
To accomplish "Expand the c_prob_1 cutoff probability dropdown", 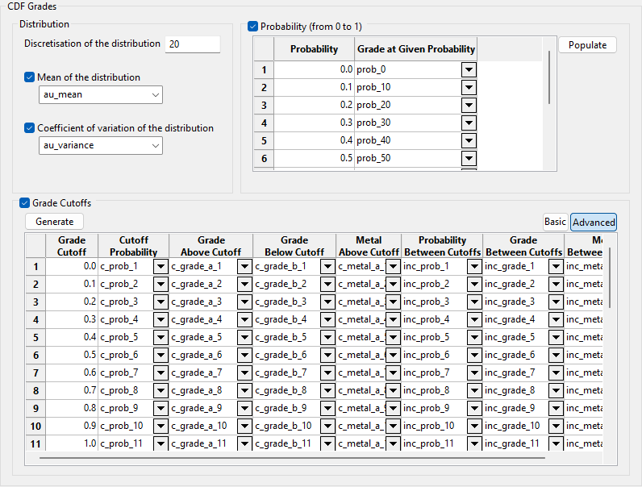I will (x=160, y=266).
